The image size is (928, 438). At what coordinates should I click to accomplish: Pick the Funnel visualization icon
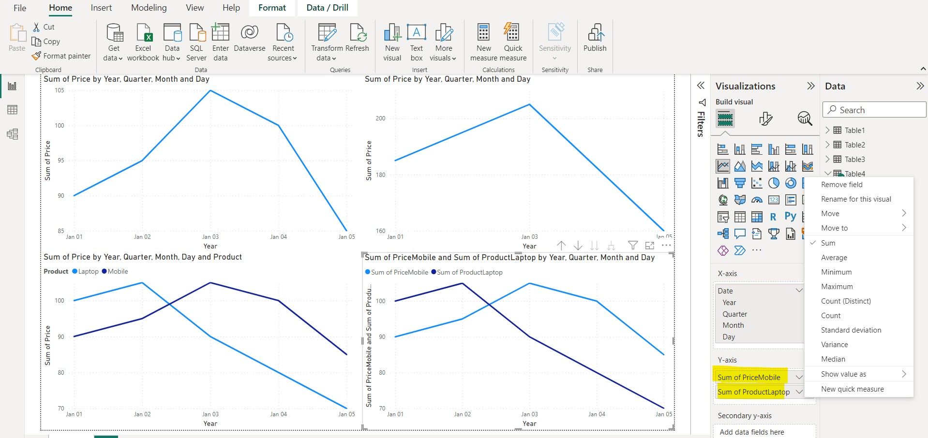pos(740,183)
